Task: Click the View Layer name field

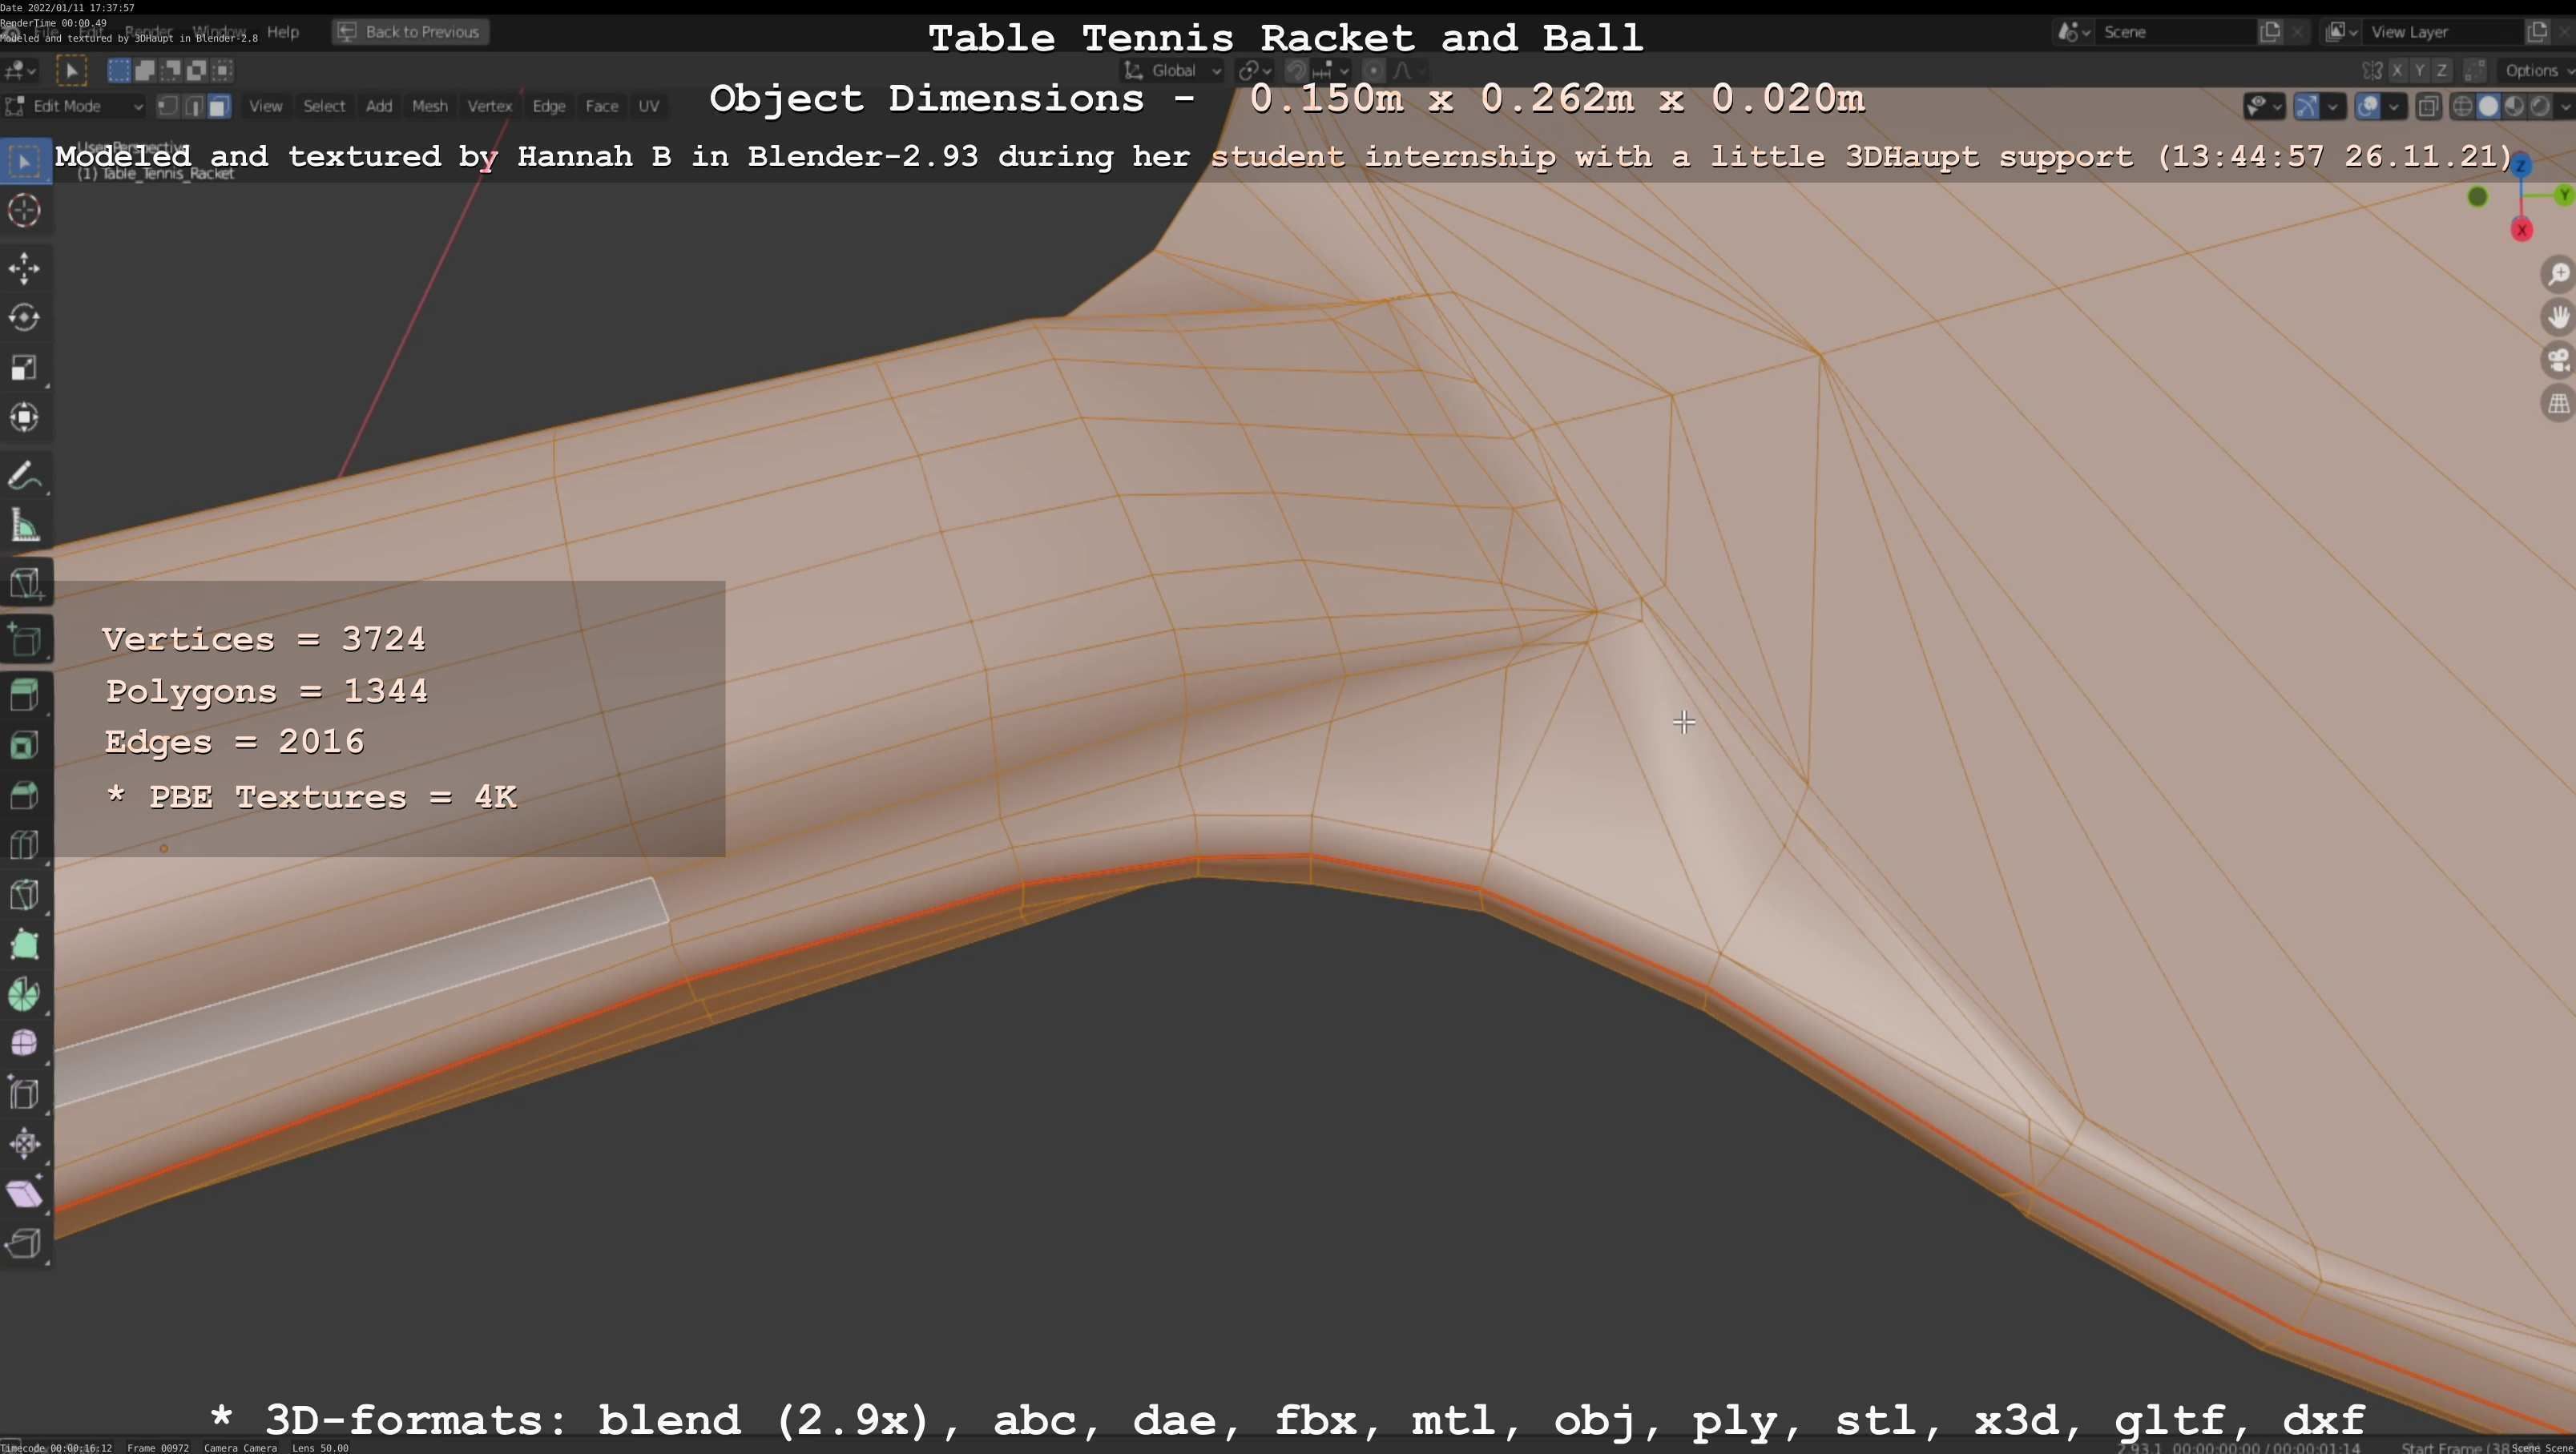Action: click(x=2444, y=32)
